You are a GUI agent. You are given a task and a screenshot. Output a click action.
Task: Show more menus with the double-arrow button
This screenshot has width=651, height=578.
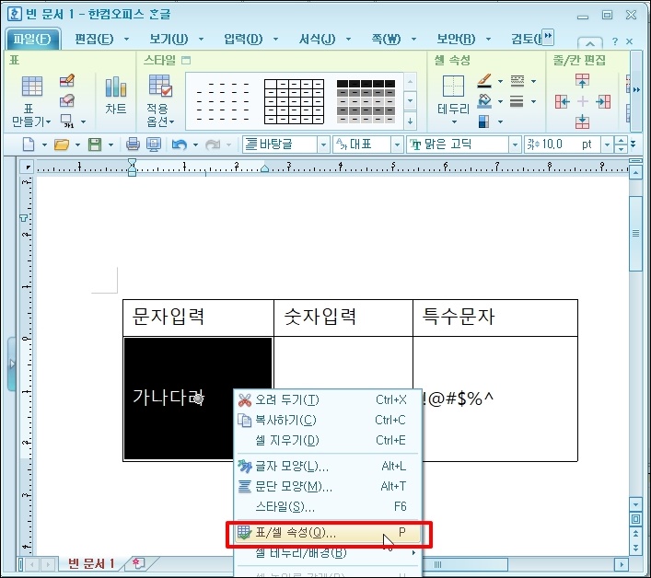click(549, 37)
